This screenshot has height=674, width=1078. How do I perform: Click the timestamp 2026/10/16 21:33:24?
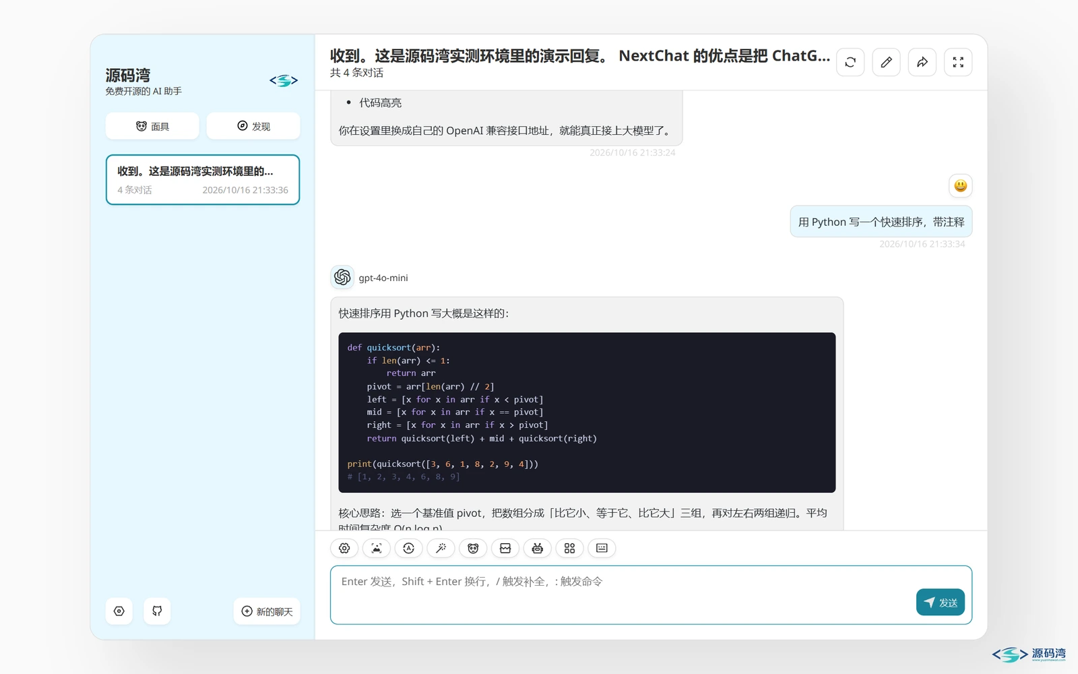point(632,153)
